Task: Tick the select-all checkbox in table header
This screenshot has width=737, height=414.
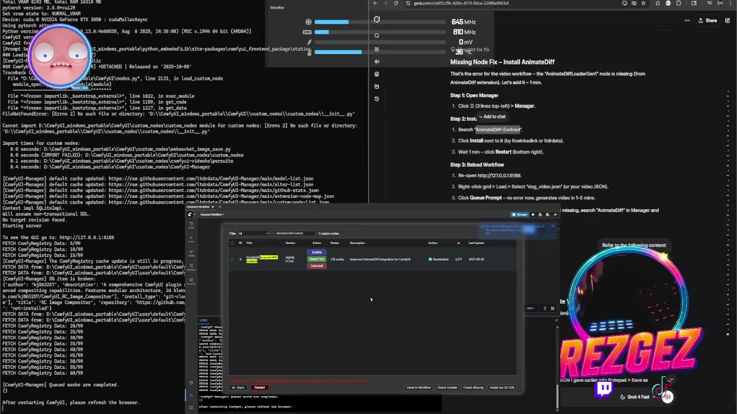Action: [232, 243]
